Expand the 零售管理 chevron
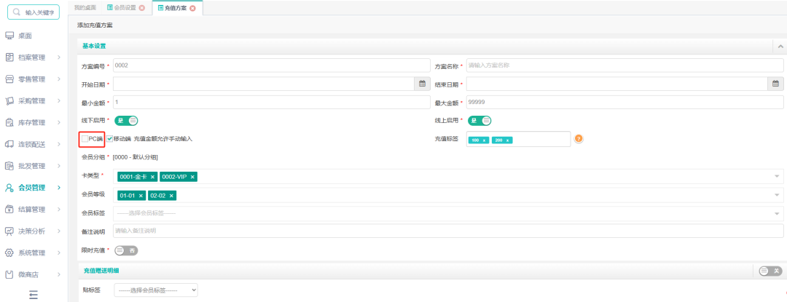Screen dimensions: 787x302 59,79
